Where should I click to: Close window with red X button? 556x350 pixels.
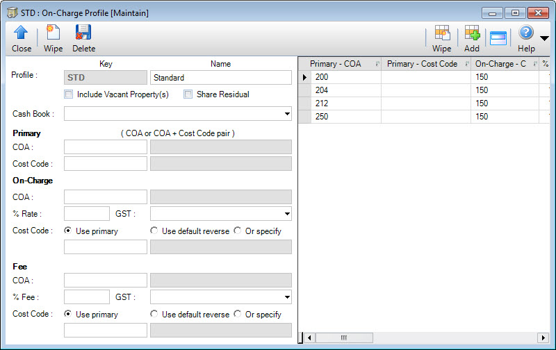coord(538,13)
